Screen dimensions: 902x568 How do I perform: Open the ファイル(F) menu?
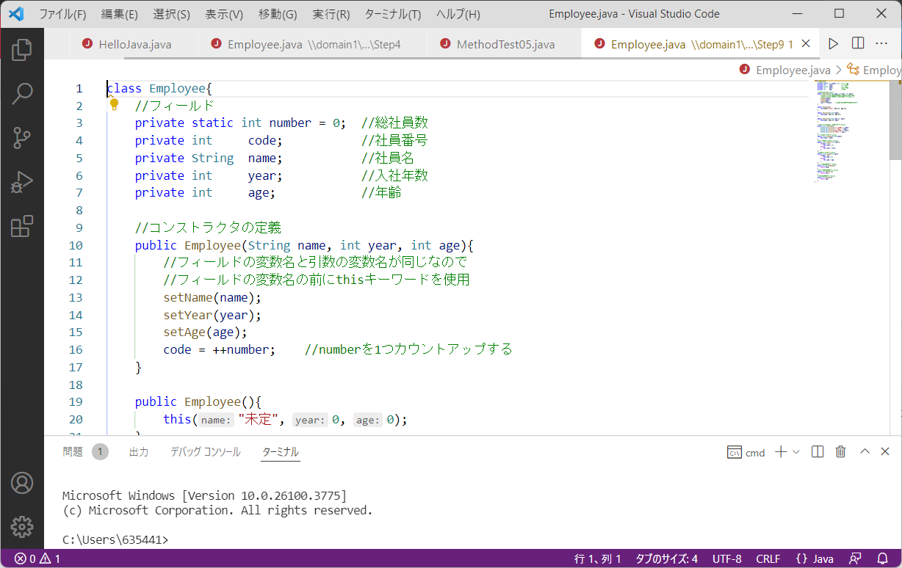coord(62,14)
